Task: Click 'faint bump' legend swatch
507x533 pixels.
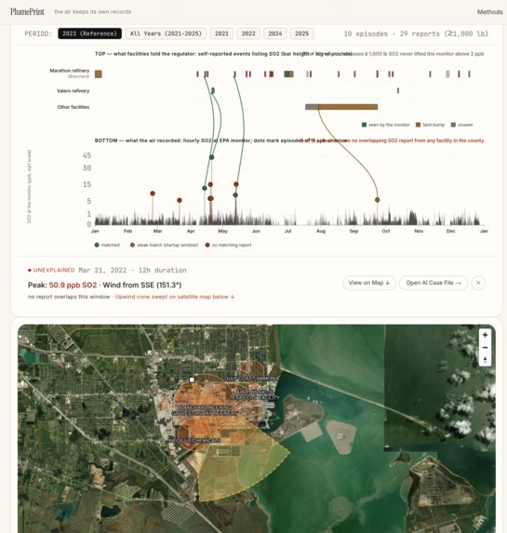Action: pos(419,125)
